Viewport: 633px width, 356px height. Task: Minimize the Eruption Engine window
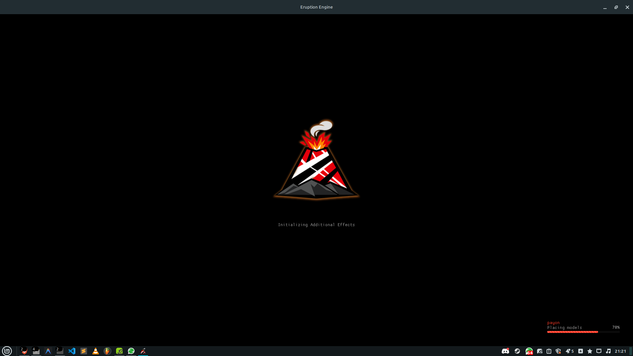(x=605, y=7)
